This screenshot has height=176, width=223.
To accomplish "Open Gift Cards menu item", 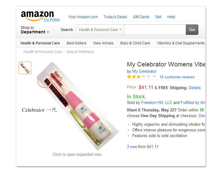I will pyautogui.click(x=141, y=17).
